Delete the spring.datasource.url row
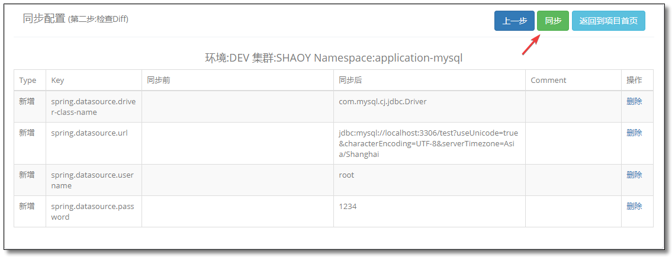 (x=634, y=133)
